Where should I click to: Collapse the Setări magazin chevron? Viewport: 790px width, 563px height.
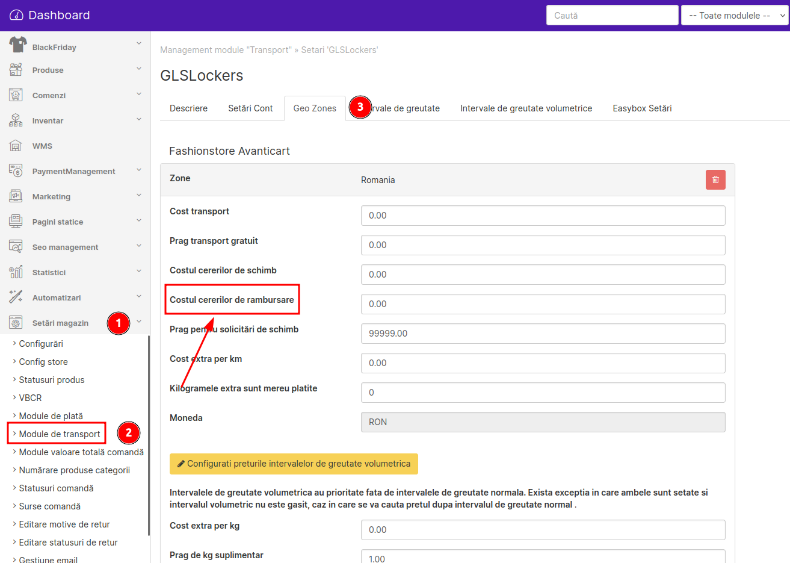pyautogui.click(x=139, y=322)
